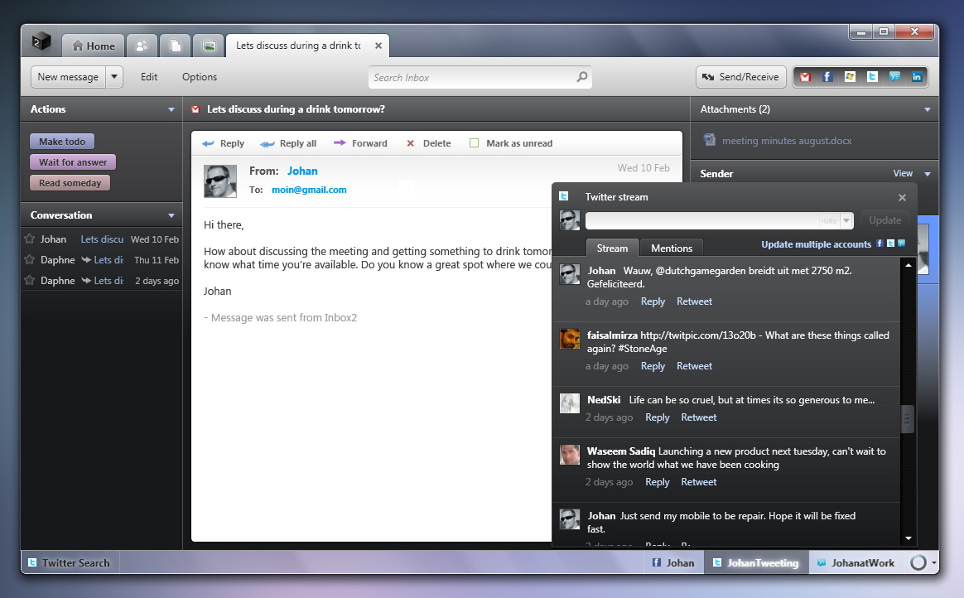
Task: Open the meeting minutes august.docx attachment
Action: [x=786, y=141]
